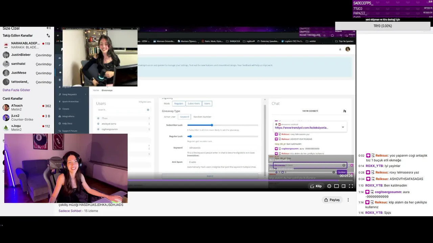Share the clip with Paylaş
Image resolution: width=433 pixels, height=243 pixels.
pyautogui.click(x=332, y=200)
